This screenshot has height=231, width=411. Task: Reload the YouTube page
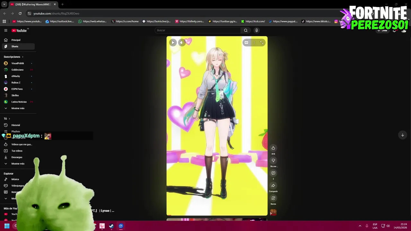click(20, 13)
